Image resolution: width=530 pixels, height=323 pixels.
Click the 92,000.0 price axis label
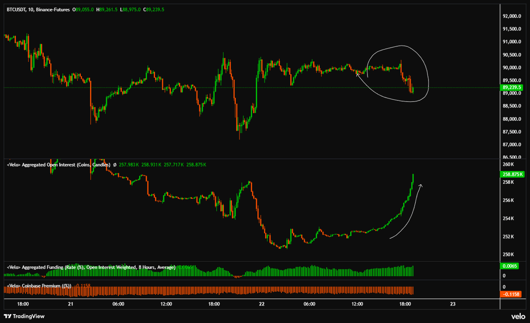click(x=512, y=16)
